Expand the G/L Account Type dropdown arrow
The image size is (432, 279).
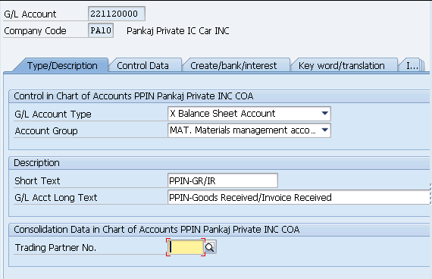(x=325, y=113)
